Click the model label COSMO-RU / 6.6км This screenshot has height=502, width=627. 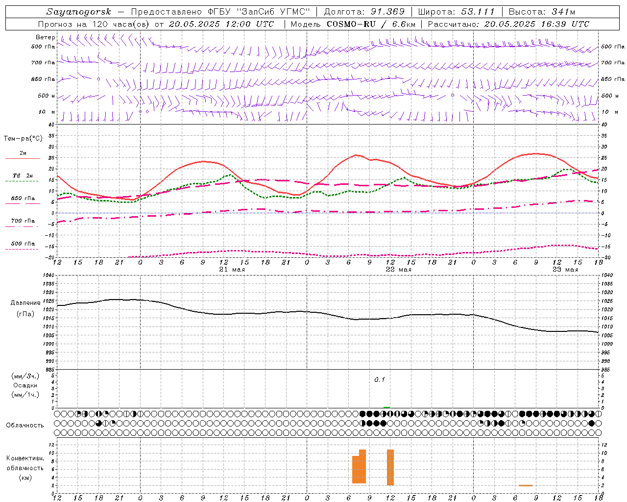point(371,24)
